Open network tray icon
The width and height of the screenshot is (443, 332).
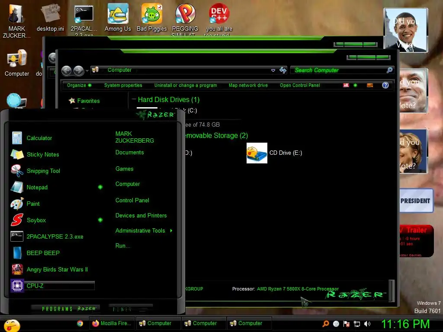click(357, 324)
